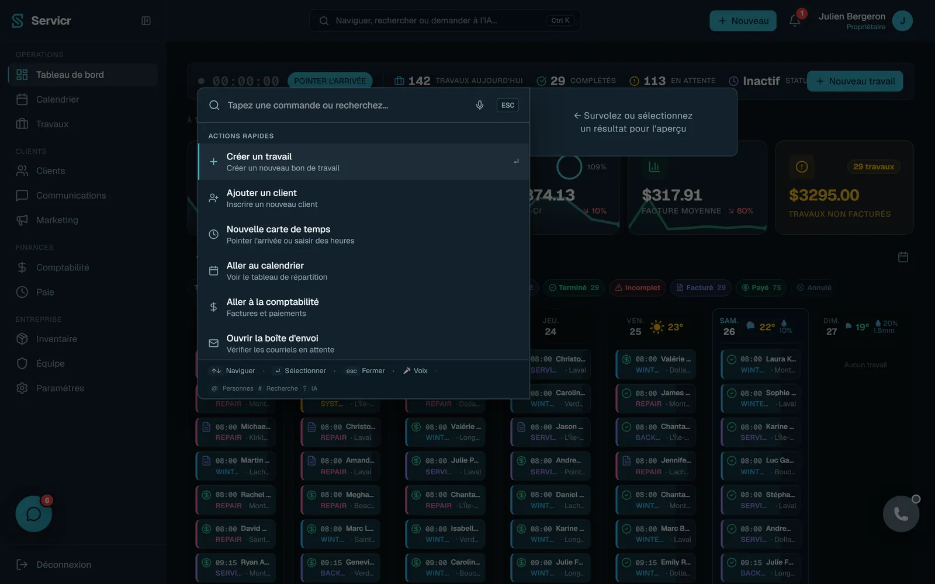Select Créer un travail quick action
This screenshot has width=935, height=584.
tap(363, 162)
